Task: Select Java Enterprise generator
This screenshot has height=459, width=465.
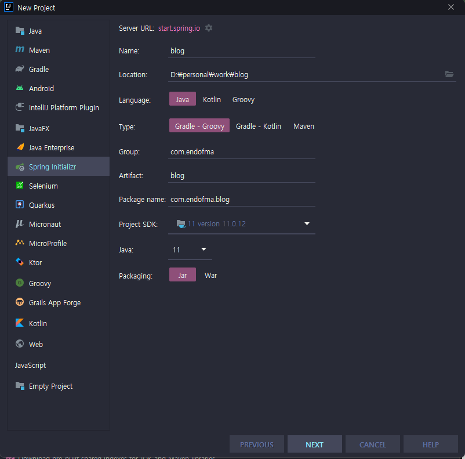Action: [x=59, y=147]
